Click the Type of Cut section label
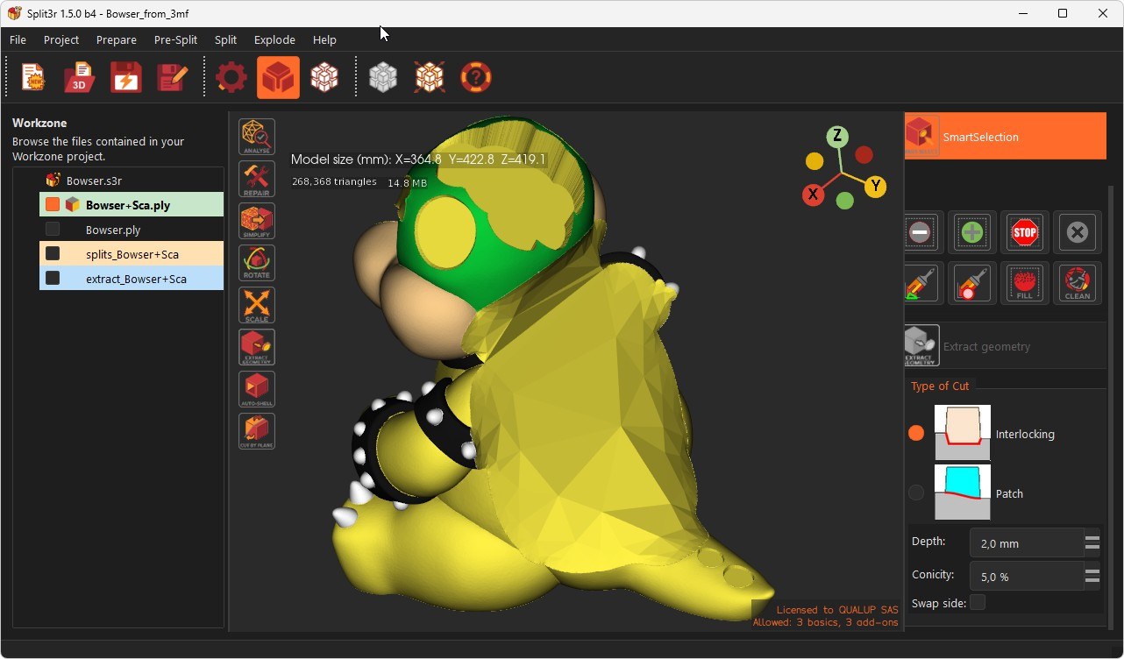Image resolution: width=1124 pixels, height=659 pixels. 940,386
